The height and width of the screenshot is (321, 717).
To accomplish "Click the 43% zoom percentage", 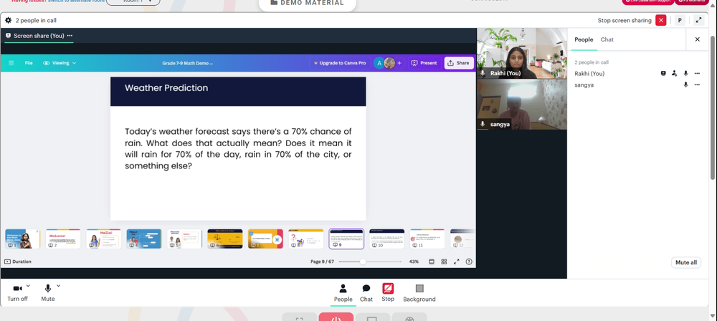I will [x=414, y=262].
